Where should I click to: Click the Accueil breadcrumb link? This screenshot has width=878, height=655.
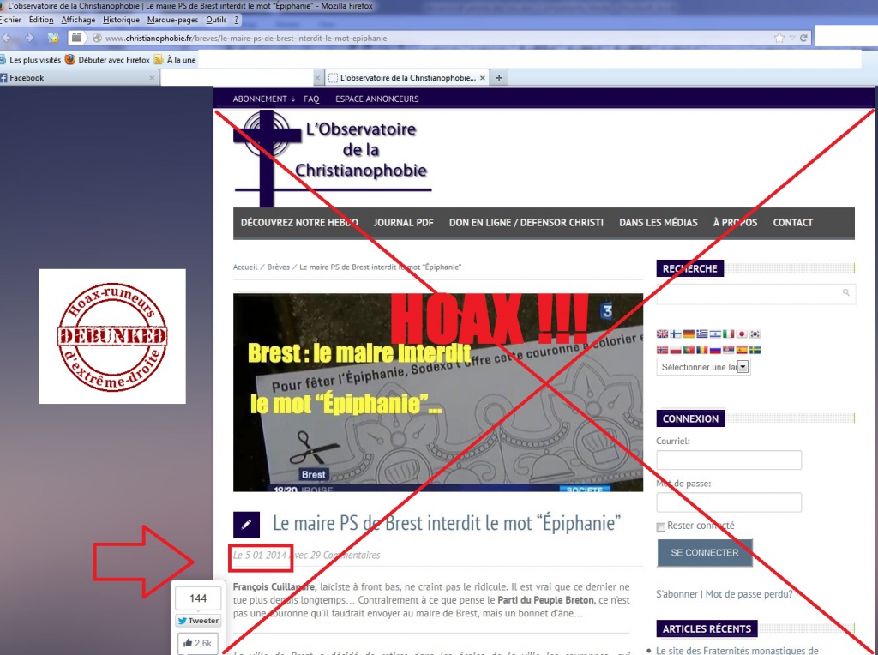point(245,267)
